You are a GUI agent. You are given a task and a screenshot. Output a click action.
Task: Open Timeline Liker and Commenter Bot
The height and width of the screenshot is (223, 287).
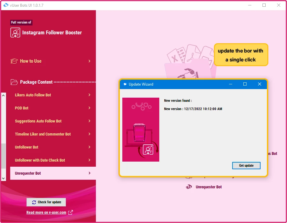coord(53,134)
